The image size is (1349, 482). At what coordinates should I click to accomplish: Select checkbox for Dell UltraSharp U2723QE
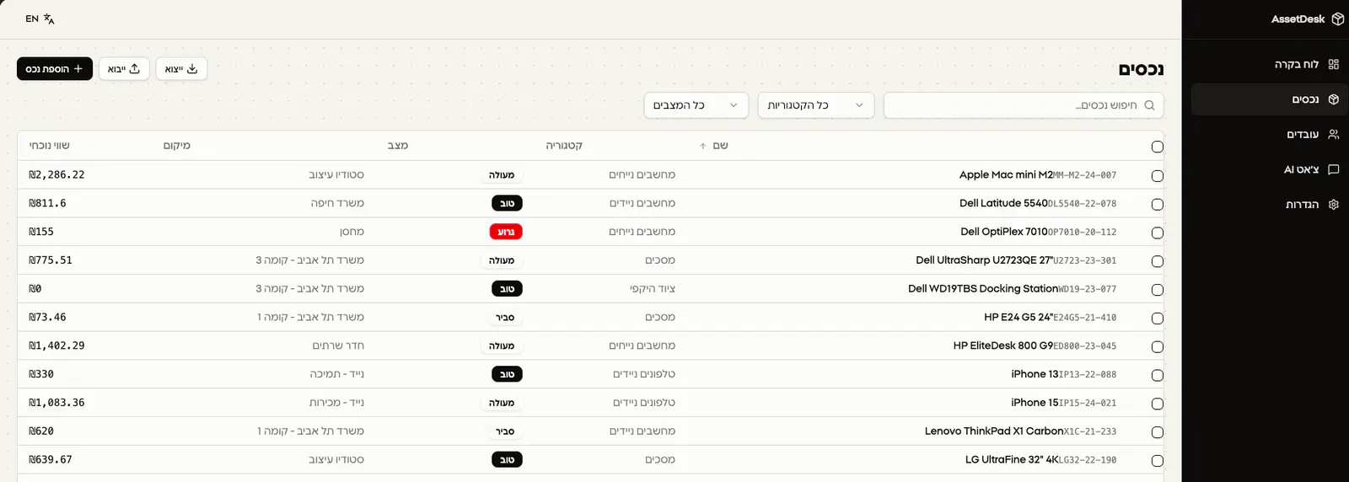point(1157,261)
